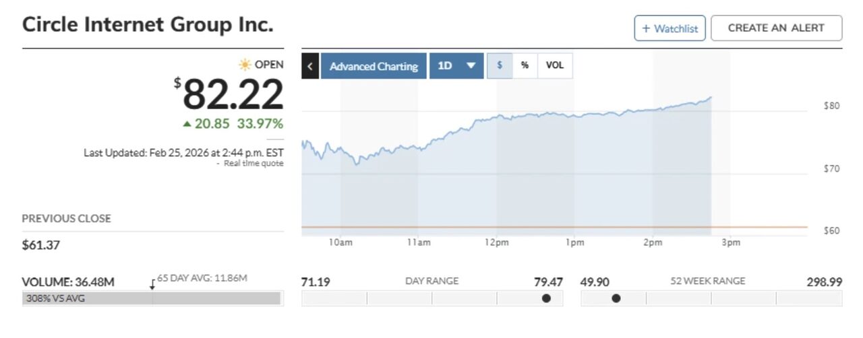Click the green up-triangle price change icon
The image size is (863, 338).
187,124
